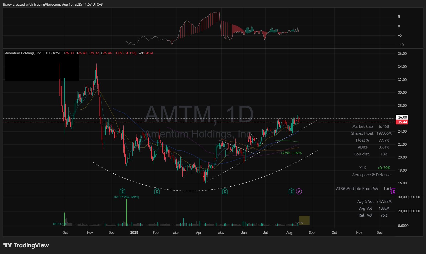The width and height of the screenshot is (426, 254).
Task: Click the Apr label on the time axis
Action: tap(199, 232)
